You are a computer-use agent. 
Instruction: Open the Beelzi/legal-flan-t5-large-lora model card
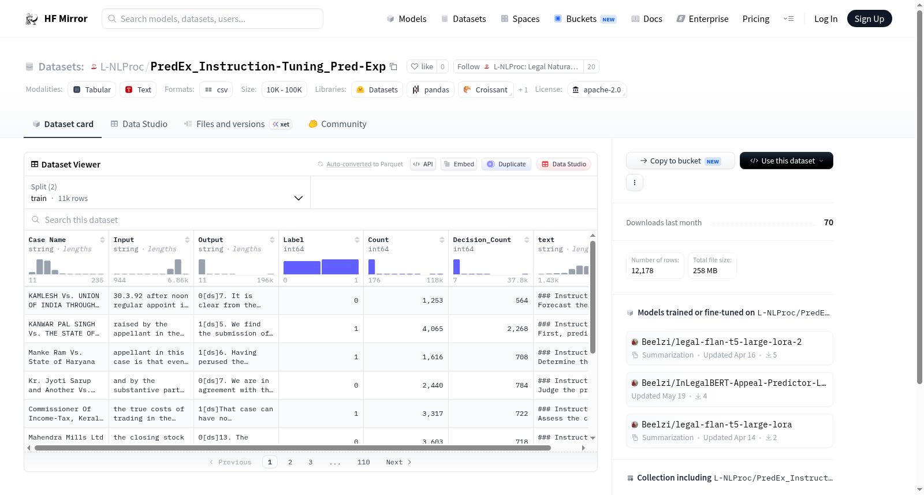pyautogui.click(x=729, y=430)
